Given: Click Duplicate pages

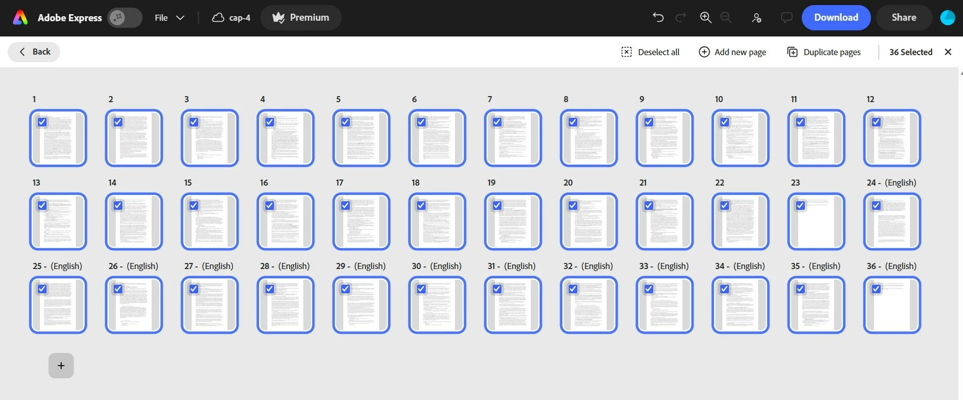Looking at the screenshot, I should 824,52.
